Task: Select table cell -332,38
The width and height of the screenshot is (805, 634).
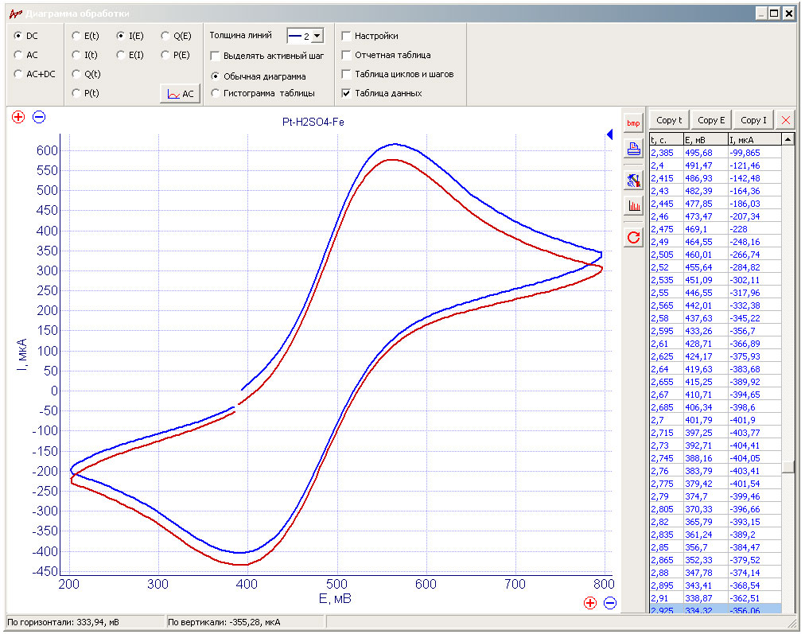Action: point(755,305)
